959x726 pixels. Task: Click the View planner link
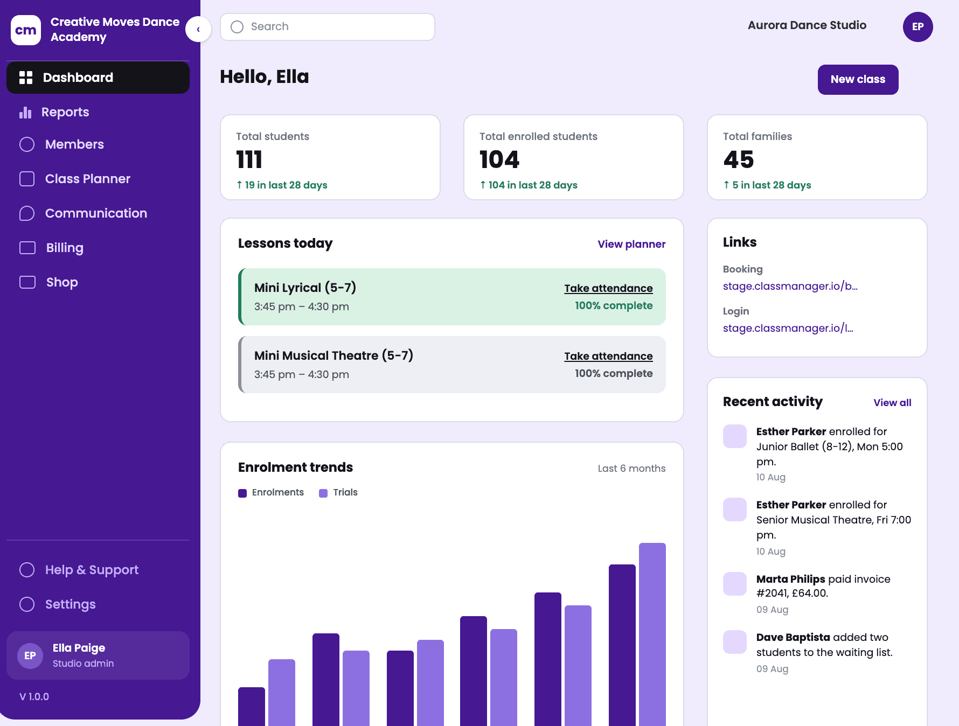click(x=631, y=244)
